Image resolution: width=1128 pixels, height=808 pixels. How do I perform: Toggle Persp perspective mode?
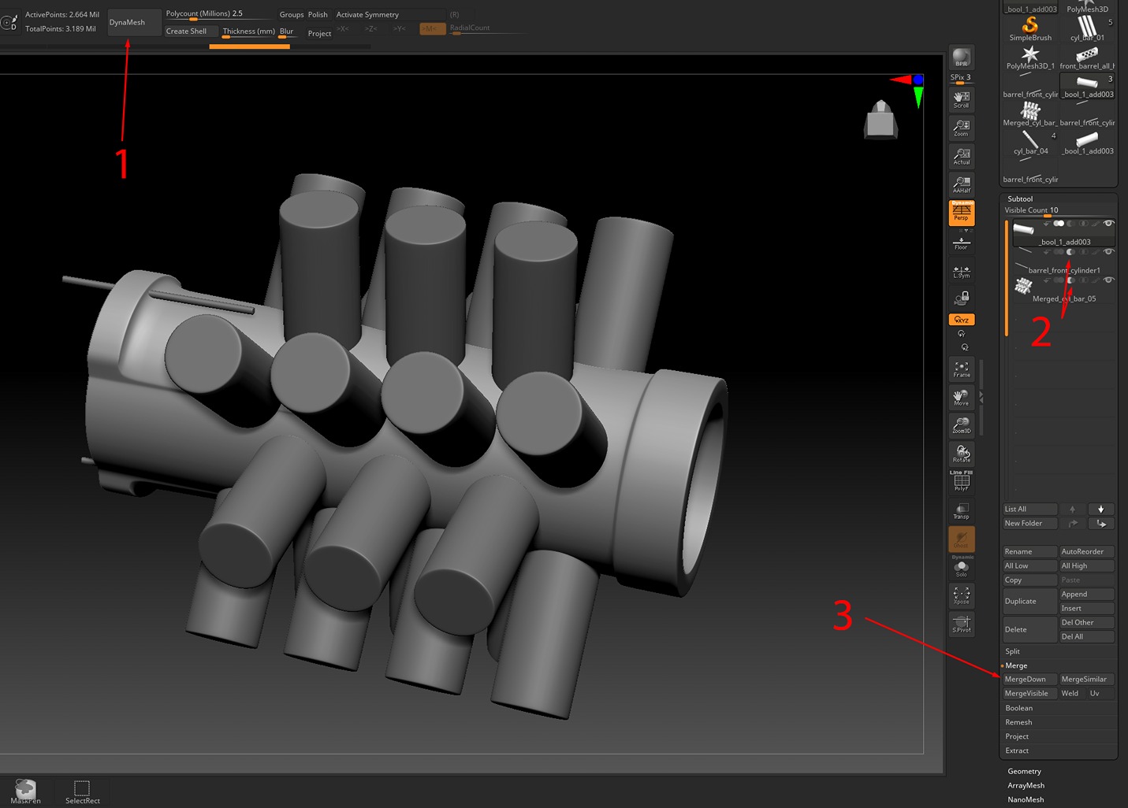[x=961, y=211]
